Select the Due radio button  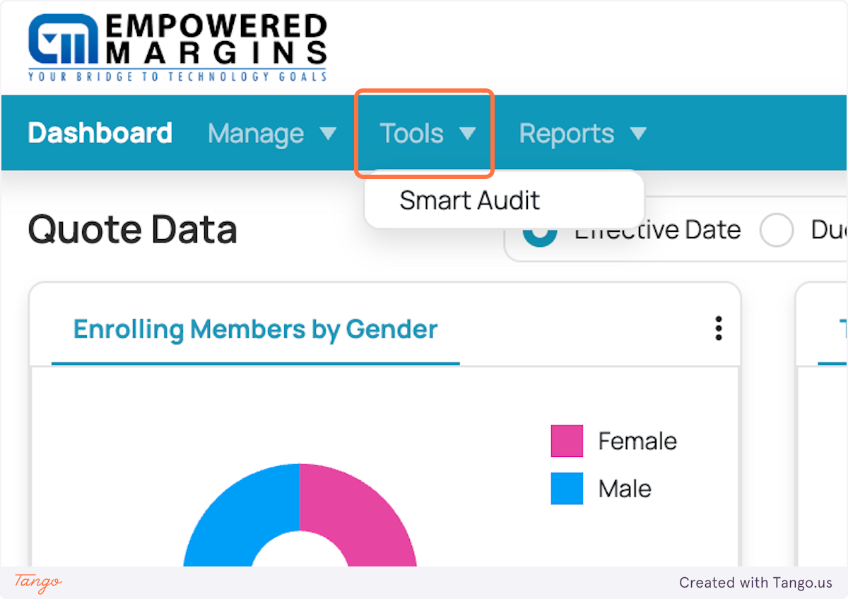coord(777,230)
